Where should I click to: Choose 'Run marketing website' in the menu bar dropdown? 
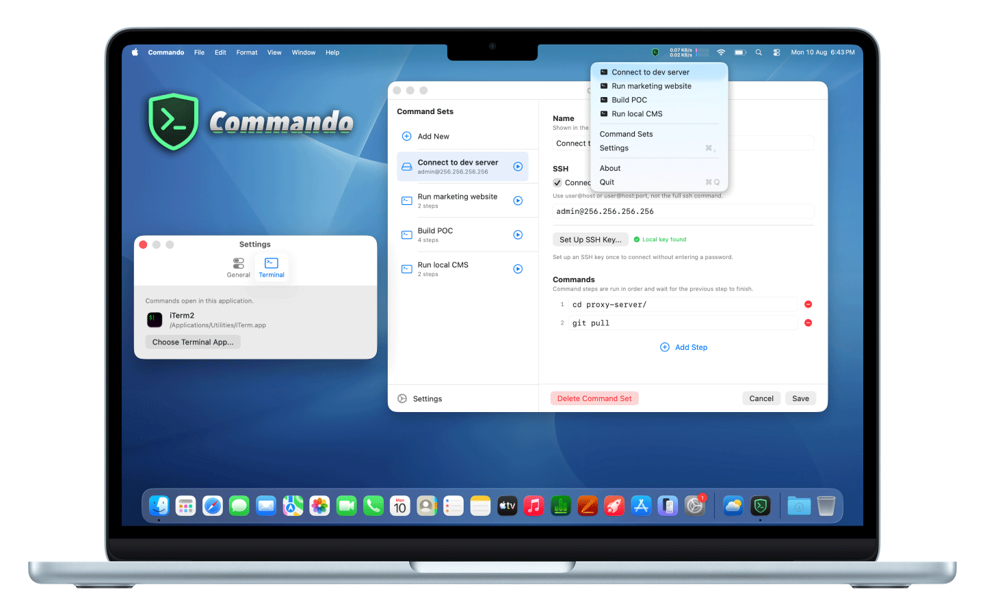point(659,86)
